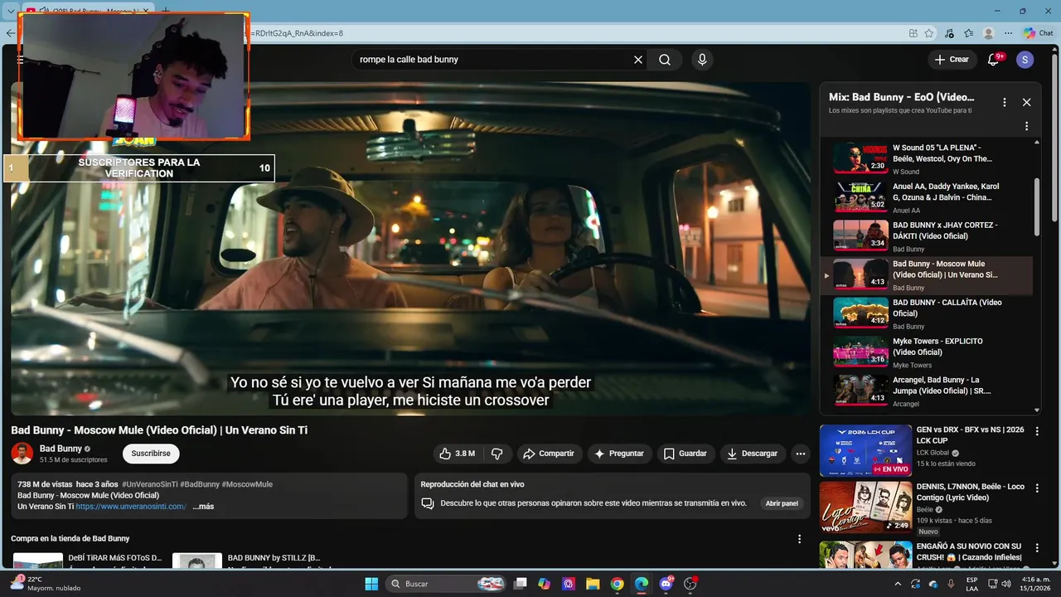Open Loco Contigo lyric video recommendation

point(921,507)
